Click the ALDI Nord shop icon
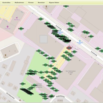This screenshot has width=103, height=103. click(x=17, y=18)
